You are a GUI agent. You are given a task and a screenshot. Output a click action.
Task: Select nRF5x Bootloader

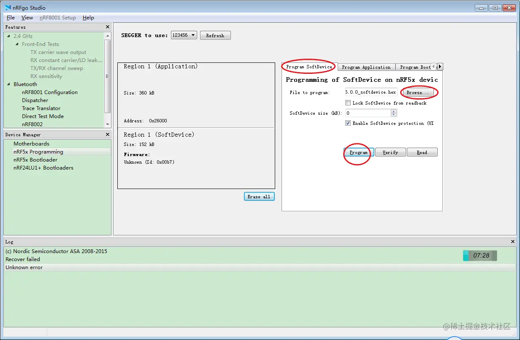(x=35, y=160)
